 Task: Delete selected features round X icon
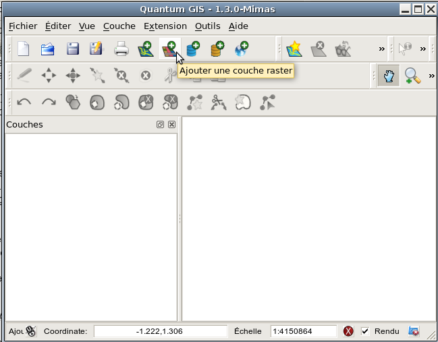click(x=146, y=76)
